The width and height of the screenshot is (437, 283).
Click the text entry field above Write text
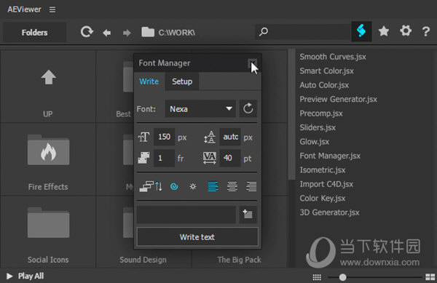coord(186,215)
